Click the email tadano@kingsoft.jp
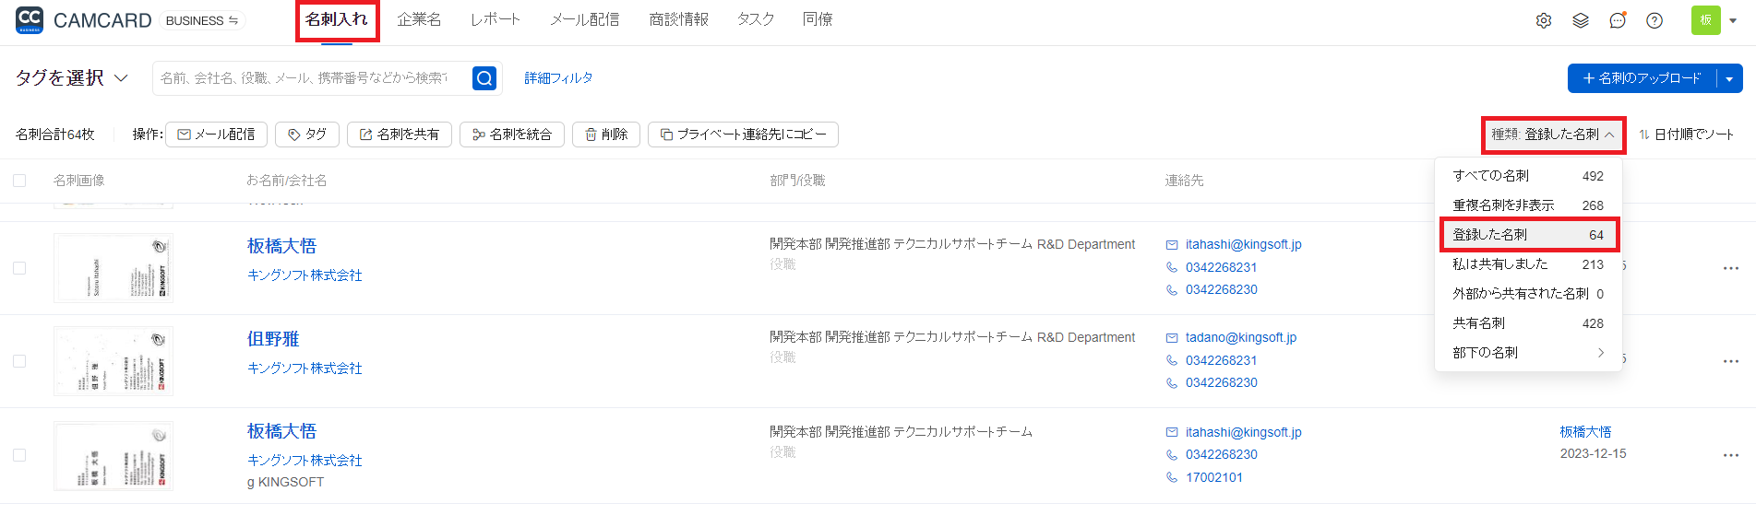Viewport: 1756px width, 515px height. (1241, 338)
